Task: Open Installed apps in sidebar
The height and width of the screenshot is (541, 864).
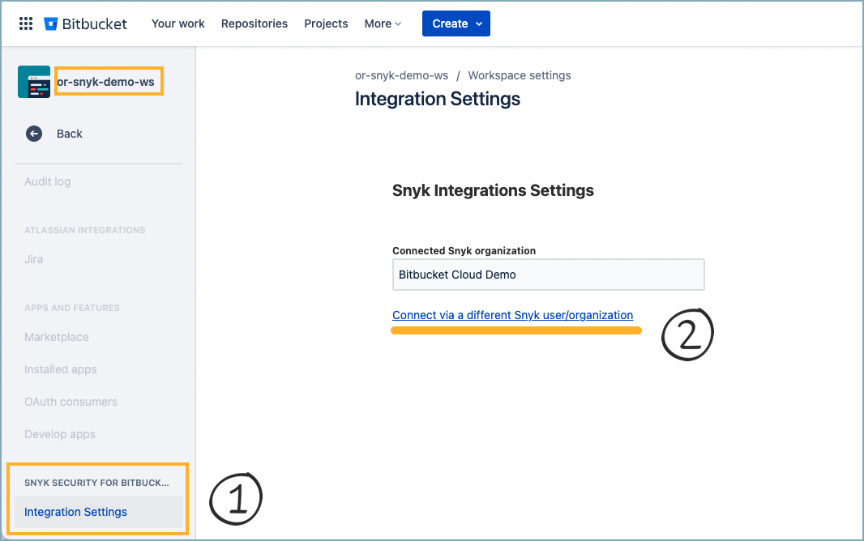Action: [61, 369]
